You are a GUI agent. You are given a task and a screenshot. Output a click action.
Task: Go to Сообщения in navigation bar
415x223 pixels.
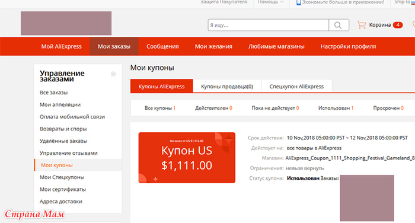162,46
